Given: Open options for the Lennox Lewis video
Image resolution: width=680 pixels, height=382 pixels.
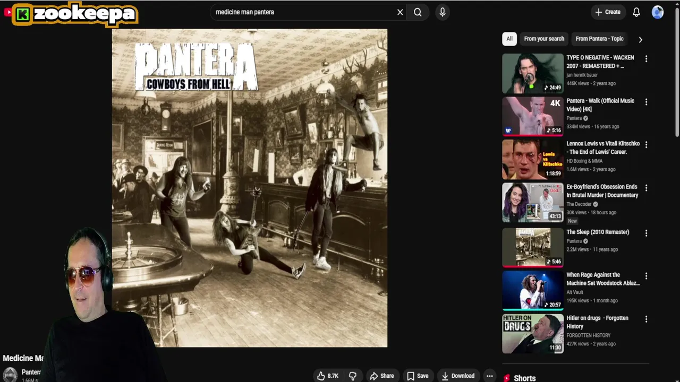Looking at the screenshot, I should coord(646,144).
